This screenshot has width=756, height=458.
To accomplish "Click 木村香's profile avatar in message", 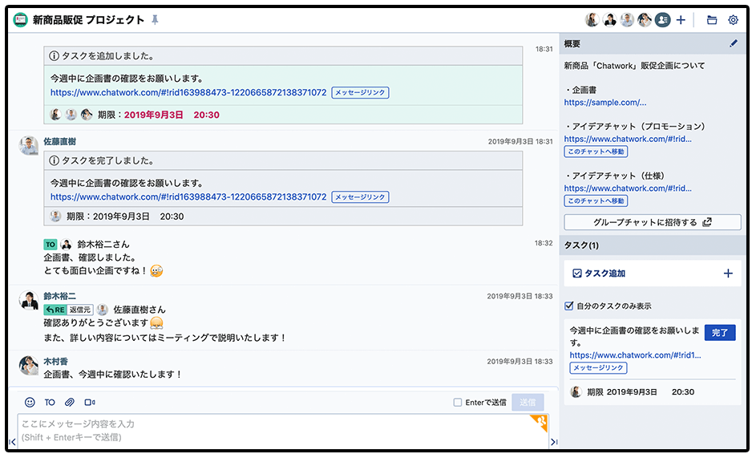I will pyautogui.click(x=28, y=365).
